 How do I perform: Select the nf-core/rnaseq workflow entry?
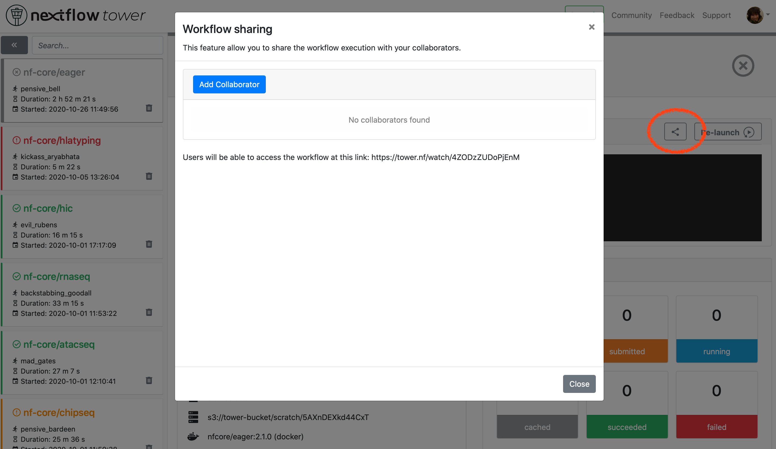(57, 277)
